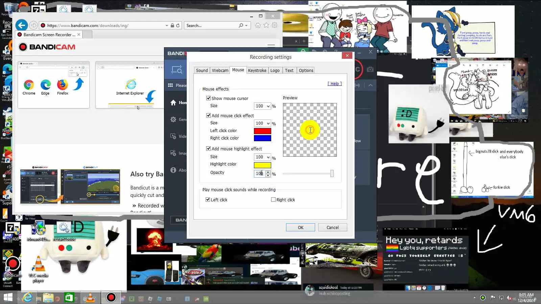Click into the Opacity value field

pos(259,174)
